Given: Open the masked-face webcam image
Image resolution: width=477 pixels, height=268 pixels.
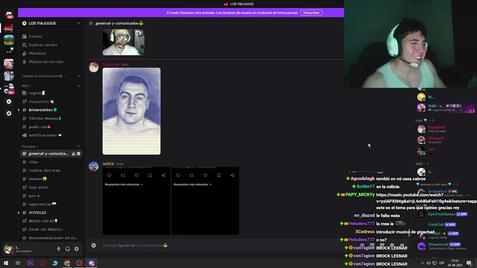Looking at the screenshot, I should 123,42.
